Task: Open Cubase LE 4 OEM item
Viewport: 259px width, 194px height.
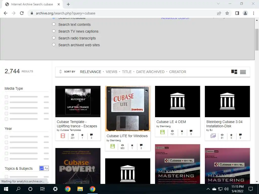Action: click(x=171, y=122)
